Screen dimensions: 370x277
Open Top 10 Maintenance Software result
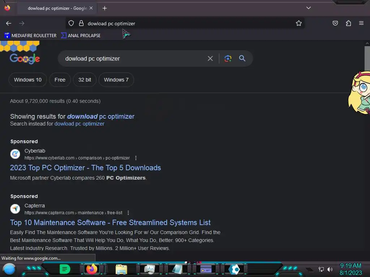coord(110,223)
